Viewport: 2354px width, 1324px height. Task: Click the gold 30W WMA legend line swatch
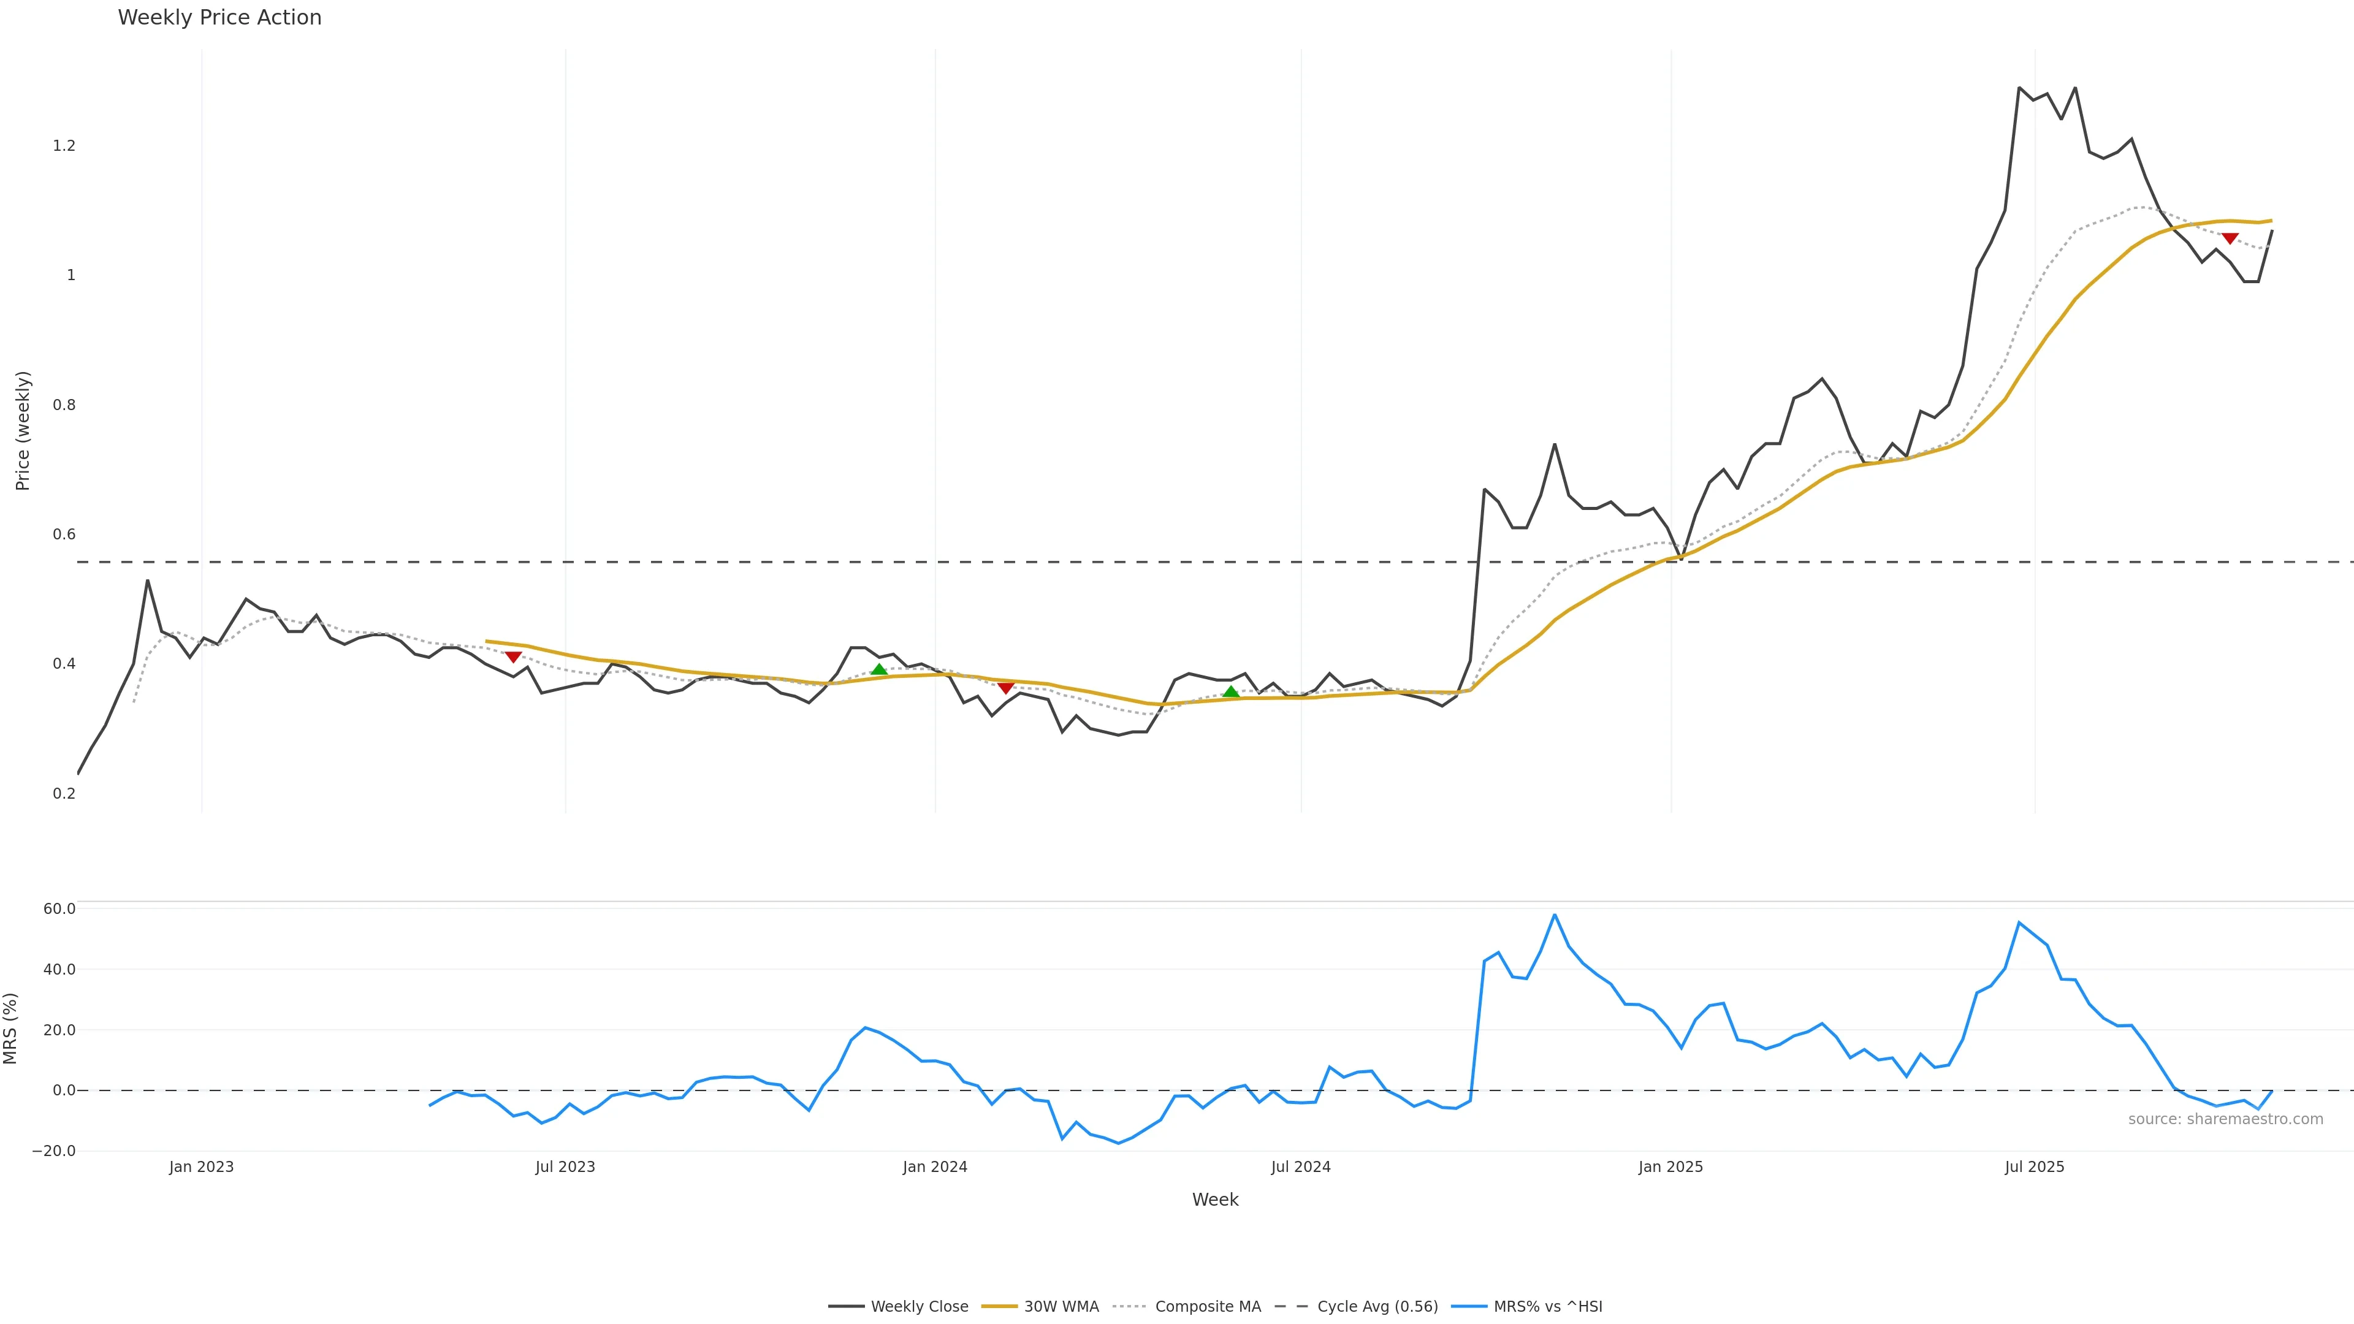(x=999, y=1307)
